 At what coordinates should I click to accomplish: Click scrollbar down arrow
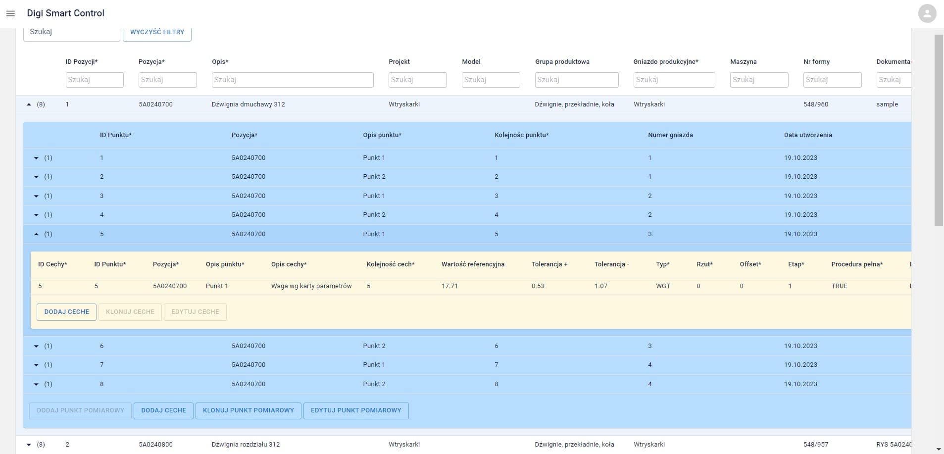tap(939, 450)
